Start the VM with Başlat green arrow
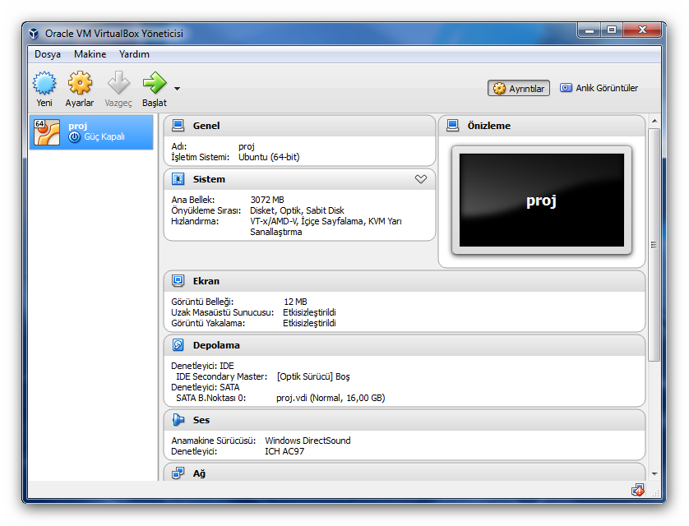 point(155,83)
